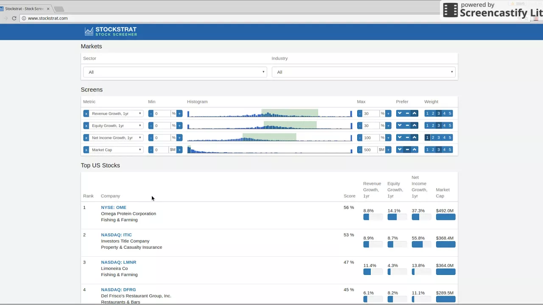The image size is (543, 305).
Task: Set no preference for Revenue Growth
Action: (407, 113)
